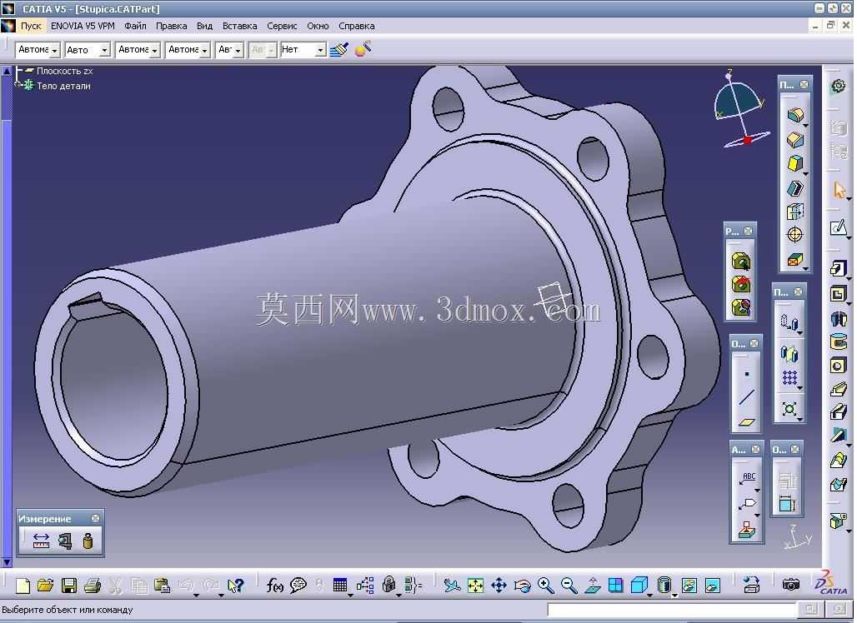This screenshot has width=857, height=623.
Task: Click the Hole icon in right toolbar
Action: [x=839, y=366]
